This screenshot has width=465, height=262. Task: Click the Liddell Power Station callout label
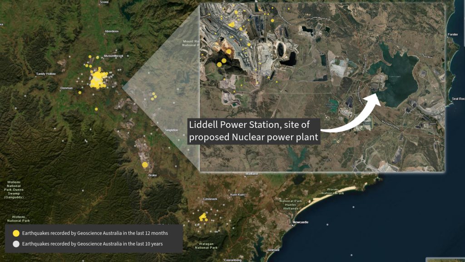pyautogui.click(x=254, y=131)
